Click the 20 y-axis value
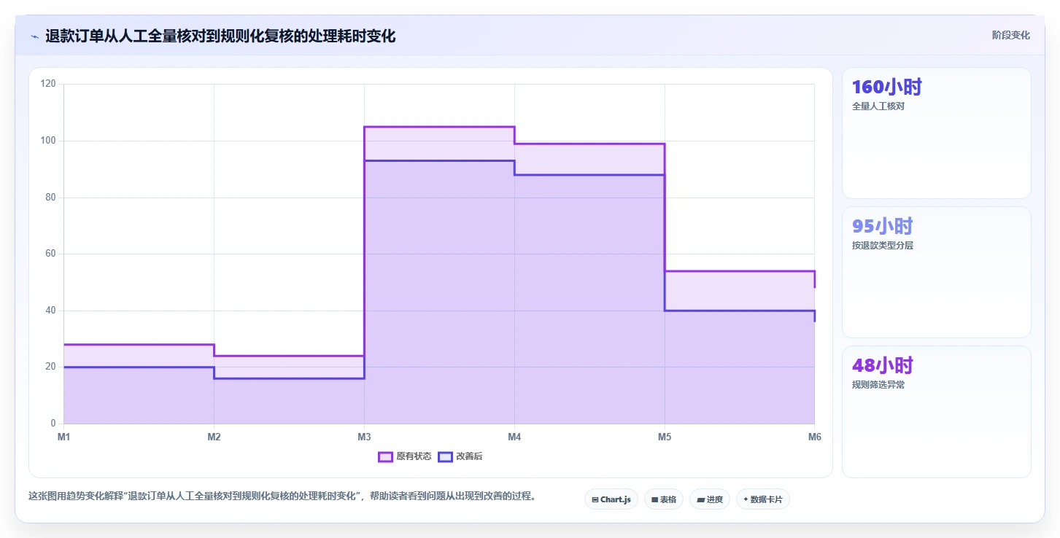The image size is (1060, 538). point(51,367)
